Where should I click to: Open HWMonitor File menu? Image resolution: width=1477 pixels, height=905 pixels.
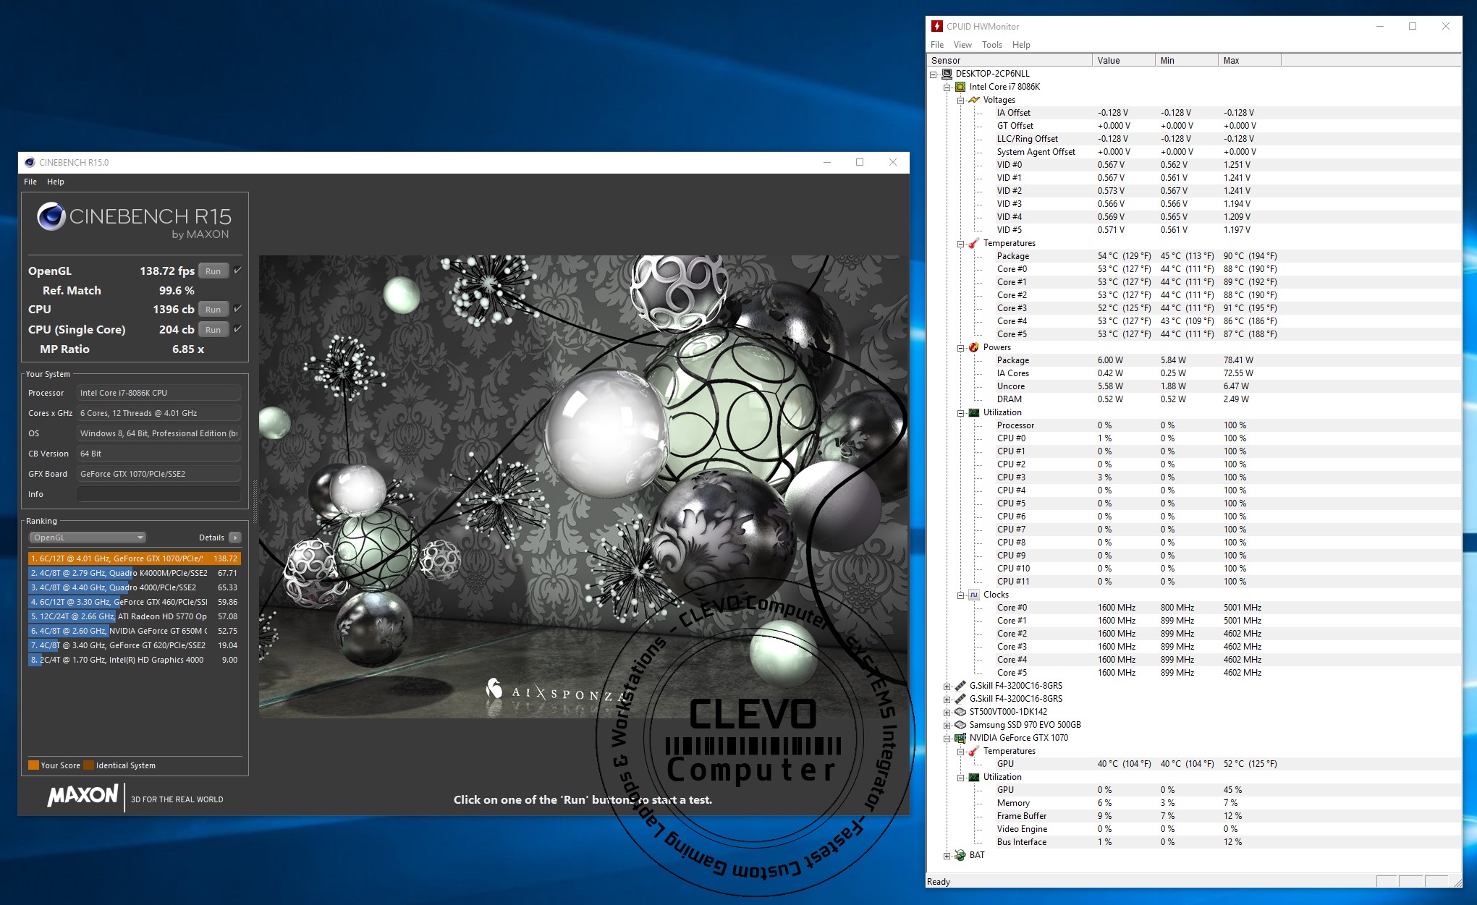[x=937, y=45]
